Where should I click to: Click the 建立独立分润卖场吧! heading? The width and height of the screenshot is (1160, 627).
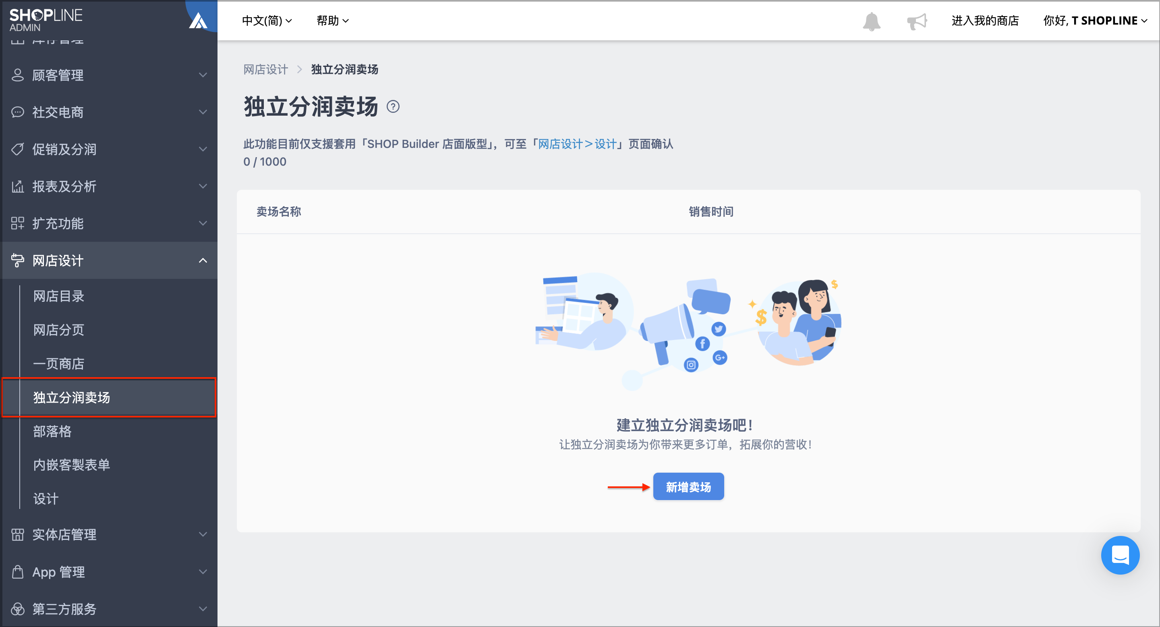(x=686, y=425)
